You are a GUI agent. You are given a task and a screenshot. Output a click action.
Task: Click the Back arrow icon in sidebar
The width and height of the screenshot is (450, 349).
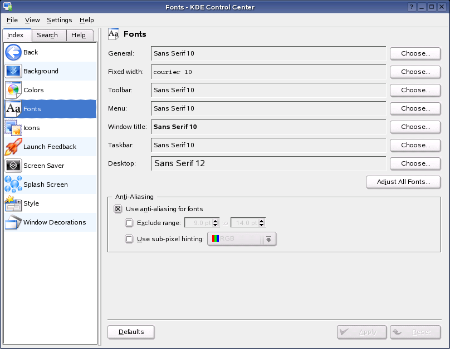13,52
